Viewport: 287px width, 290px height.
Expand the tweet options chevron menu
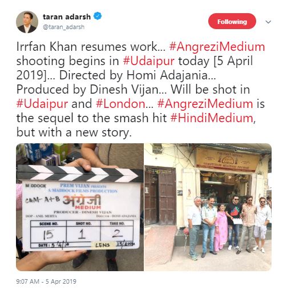(268, 22)
